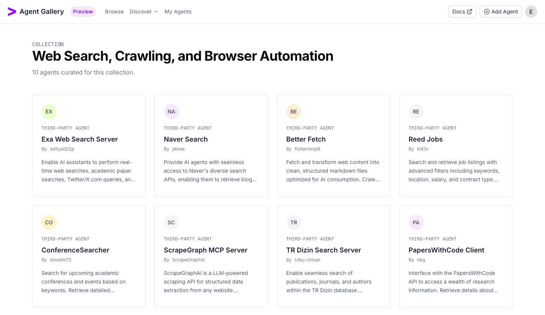The height and width of the screenshot is (315, 545).
Task: Click the CO avatar on ConferenceSearcher card
Action: 49,222
